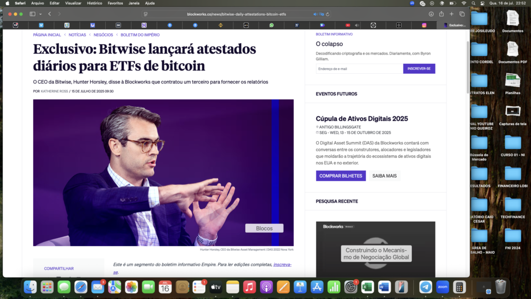The height and width of the screenshot is (299, 531).
Task: Mute the YouTube tab audio icon
Action: (357, 25)
